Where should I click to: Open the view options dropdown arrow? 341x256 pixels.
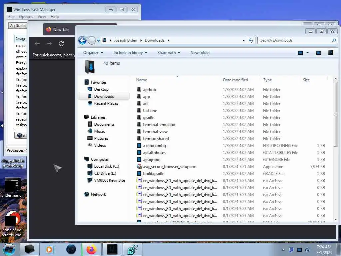(x=307, y=53)
